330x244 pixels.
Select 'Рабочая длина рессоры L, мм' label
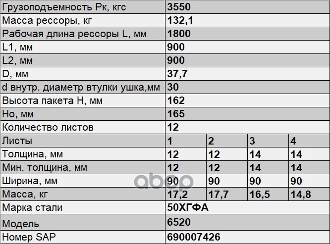click(74, 34)
